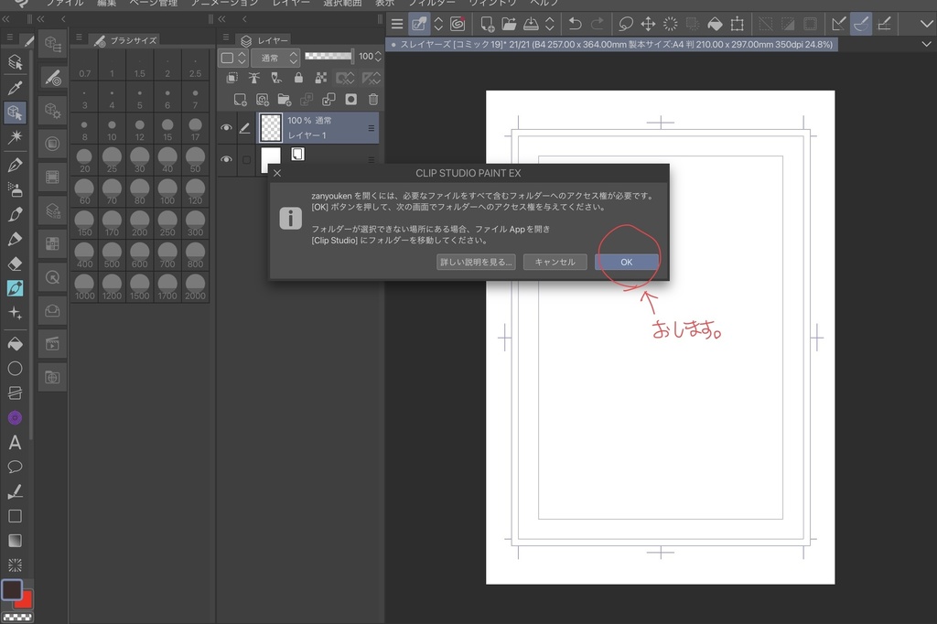
Task: Select the Eyedropper tool
Action: click(x=15, y=88)
